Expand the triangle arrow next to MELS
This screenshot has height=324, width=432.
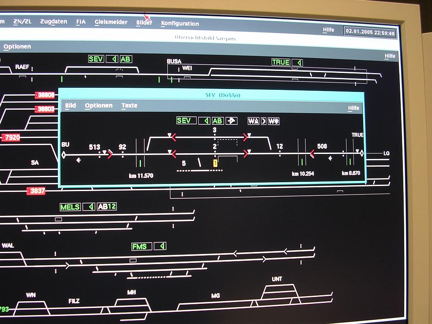pos(89,207)
